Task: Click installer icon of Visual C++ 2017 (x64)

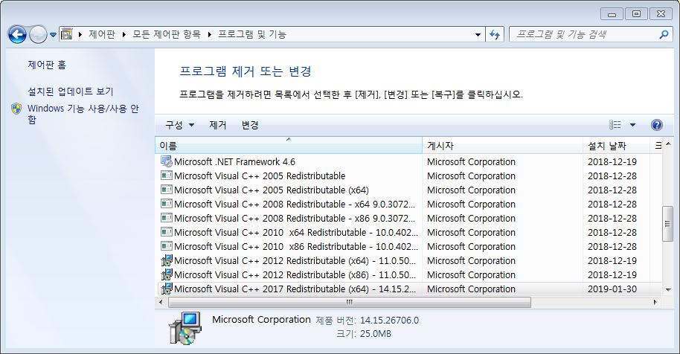Action: 167,289
